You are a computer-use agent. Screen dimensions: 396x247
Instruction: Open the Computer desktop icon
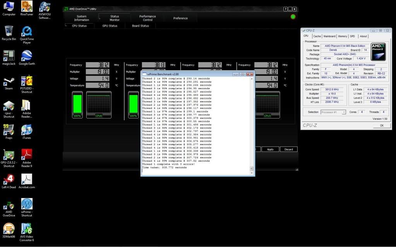(x=9, y=8)
